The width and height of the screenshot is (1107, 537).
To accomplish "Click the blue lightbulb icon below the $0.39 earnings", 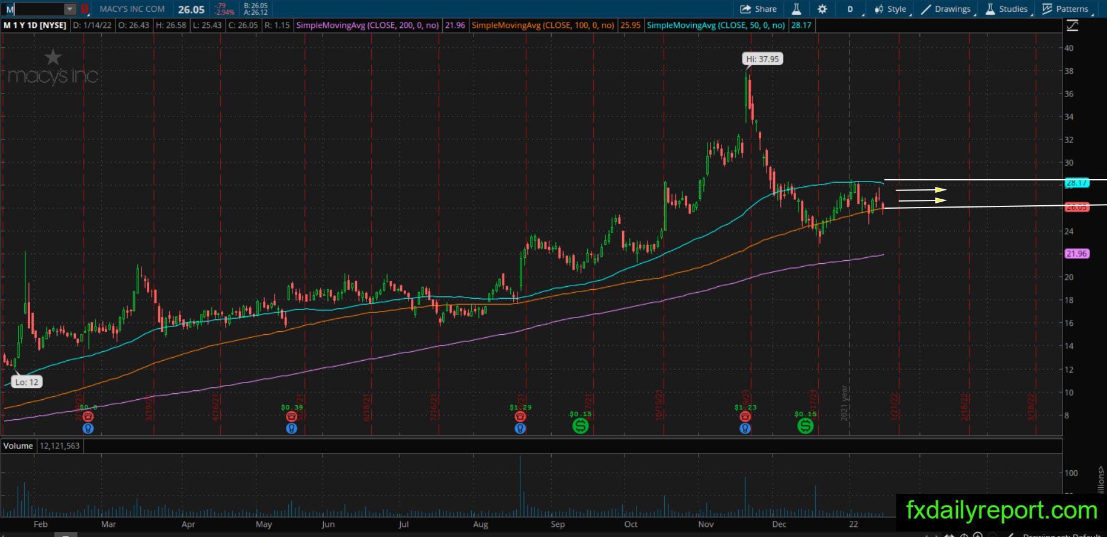I will pyautogui.click(x=291, y=428).
